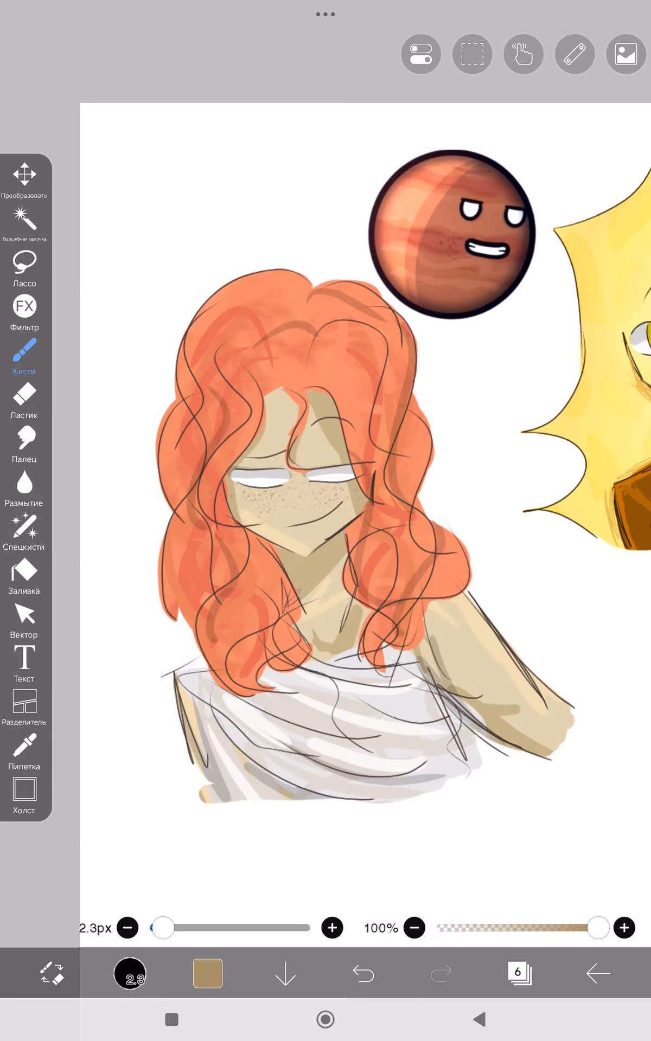
Task: Select the Magic Wand tool
Action: click(x=24, y=223)
